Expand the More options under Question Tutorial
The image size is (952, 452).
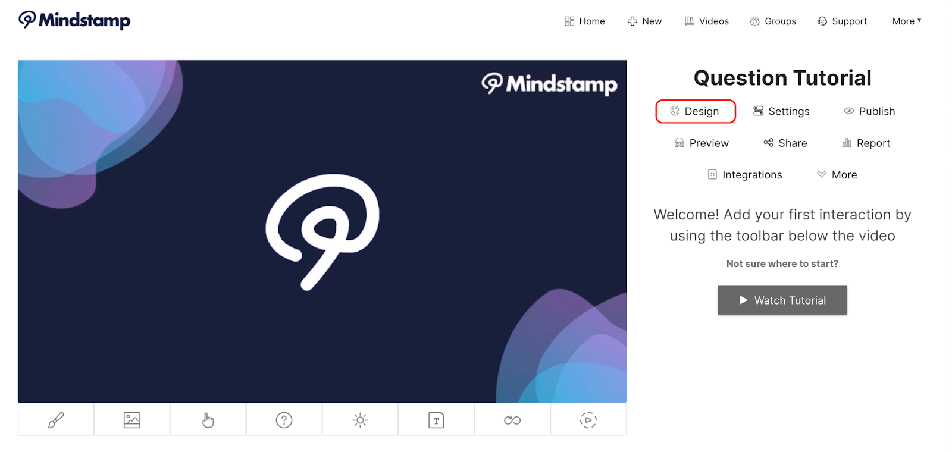837,175
